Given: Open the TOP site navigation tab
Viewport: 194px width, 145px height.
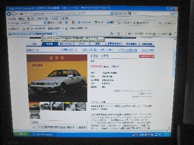Looking at the screenshot, I should [34, 44].
